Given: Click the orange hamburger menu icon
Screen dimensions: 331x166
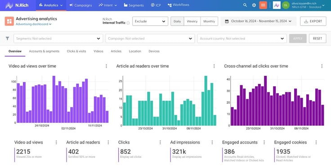Looking at the screenshot, I should pyautogui.click(x=263, y=5).
